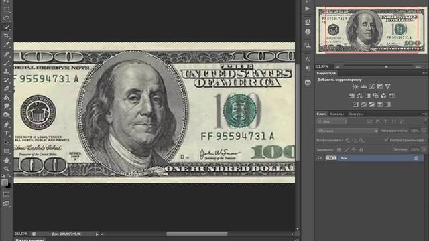Image resolution: width=429 pixels, height=241 pixels.
Task: Add a Curves adjustment
Action: [x=371, y=86]
